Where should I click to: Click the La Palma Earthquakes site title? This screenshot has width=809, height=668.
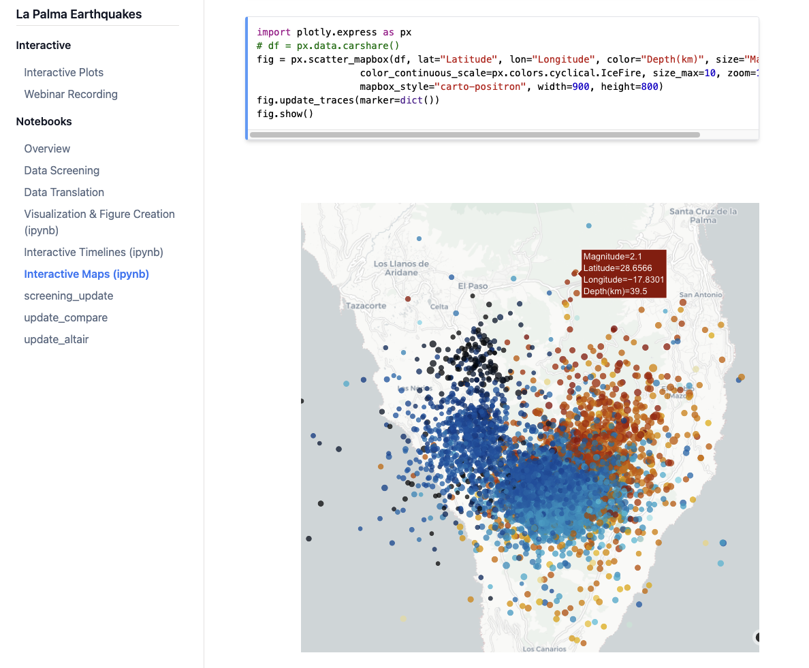click(79, 14)
